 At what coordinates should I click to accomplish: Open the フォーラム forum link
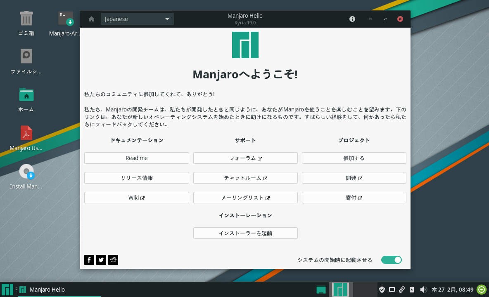245,158
